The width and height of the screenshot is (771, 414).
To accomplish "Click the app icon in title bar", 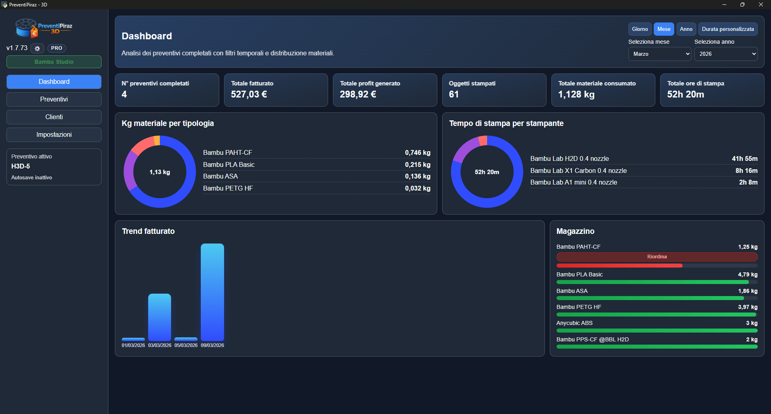I will tap(4, 5).
